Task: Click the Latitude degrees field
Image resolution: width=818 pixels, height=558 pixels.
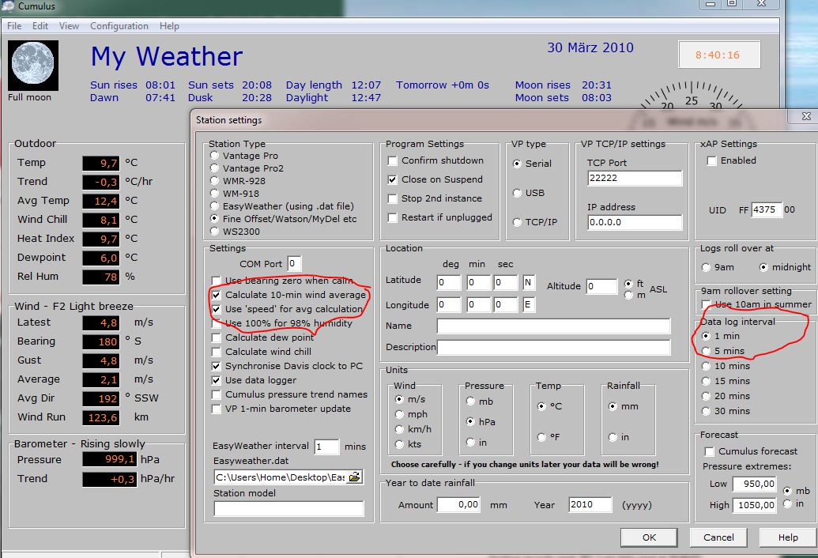Action: point(448,282)
